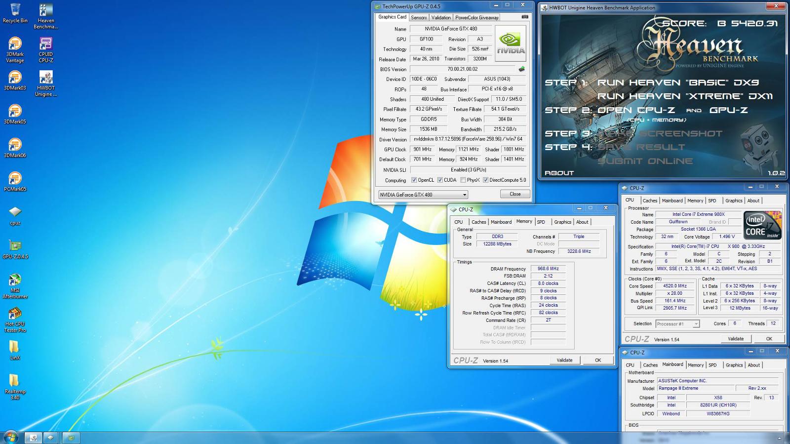Open 3DMark06 desktop icon
Screen dimensions: 790x444
pyautogui.click(x=15, y=148)
